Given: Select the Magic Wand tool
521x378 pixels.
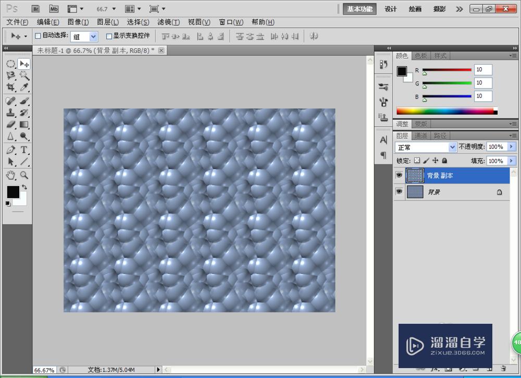Looking at the screenshot, I should coord(24,76).
